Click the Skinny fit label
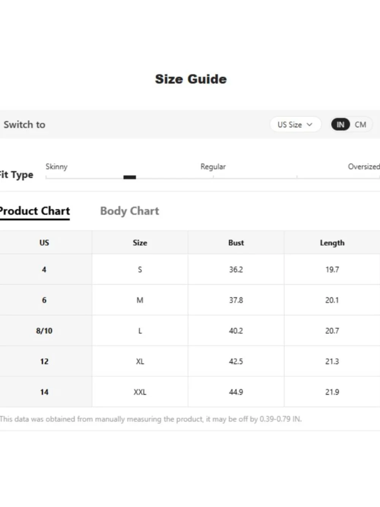 tap(56, 167)
